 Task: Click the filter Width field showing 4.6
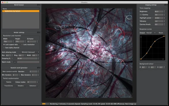35,55
